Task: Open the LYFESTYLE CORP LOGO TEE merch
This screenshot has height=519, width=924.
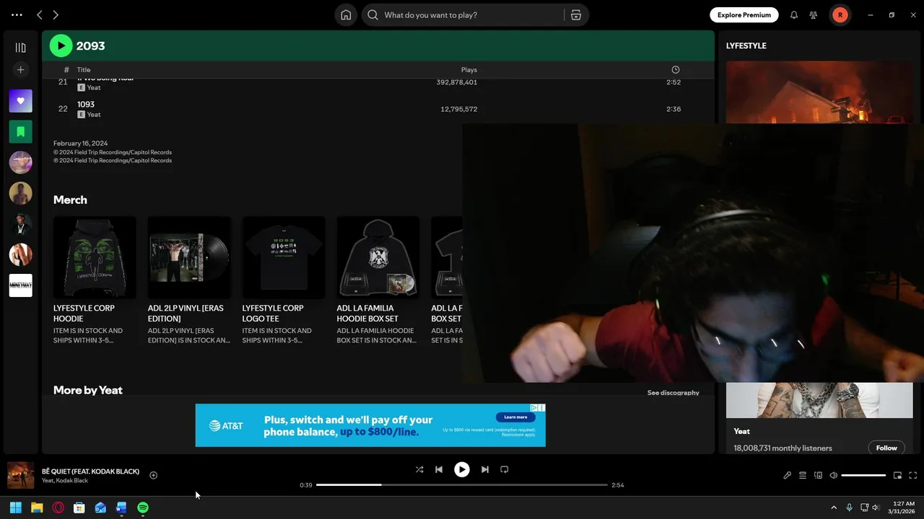Action: (x=284, y=281)
